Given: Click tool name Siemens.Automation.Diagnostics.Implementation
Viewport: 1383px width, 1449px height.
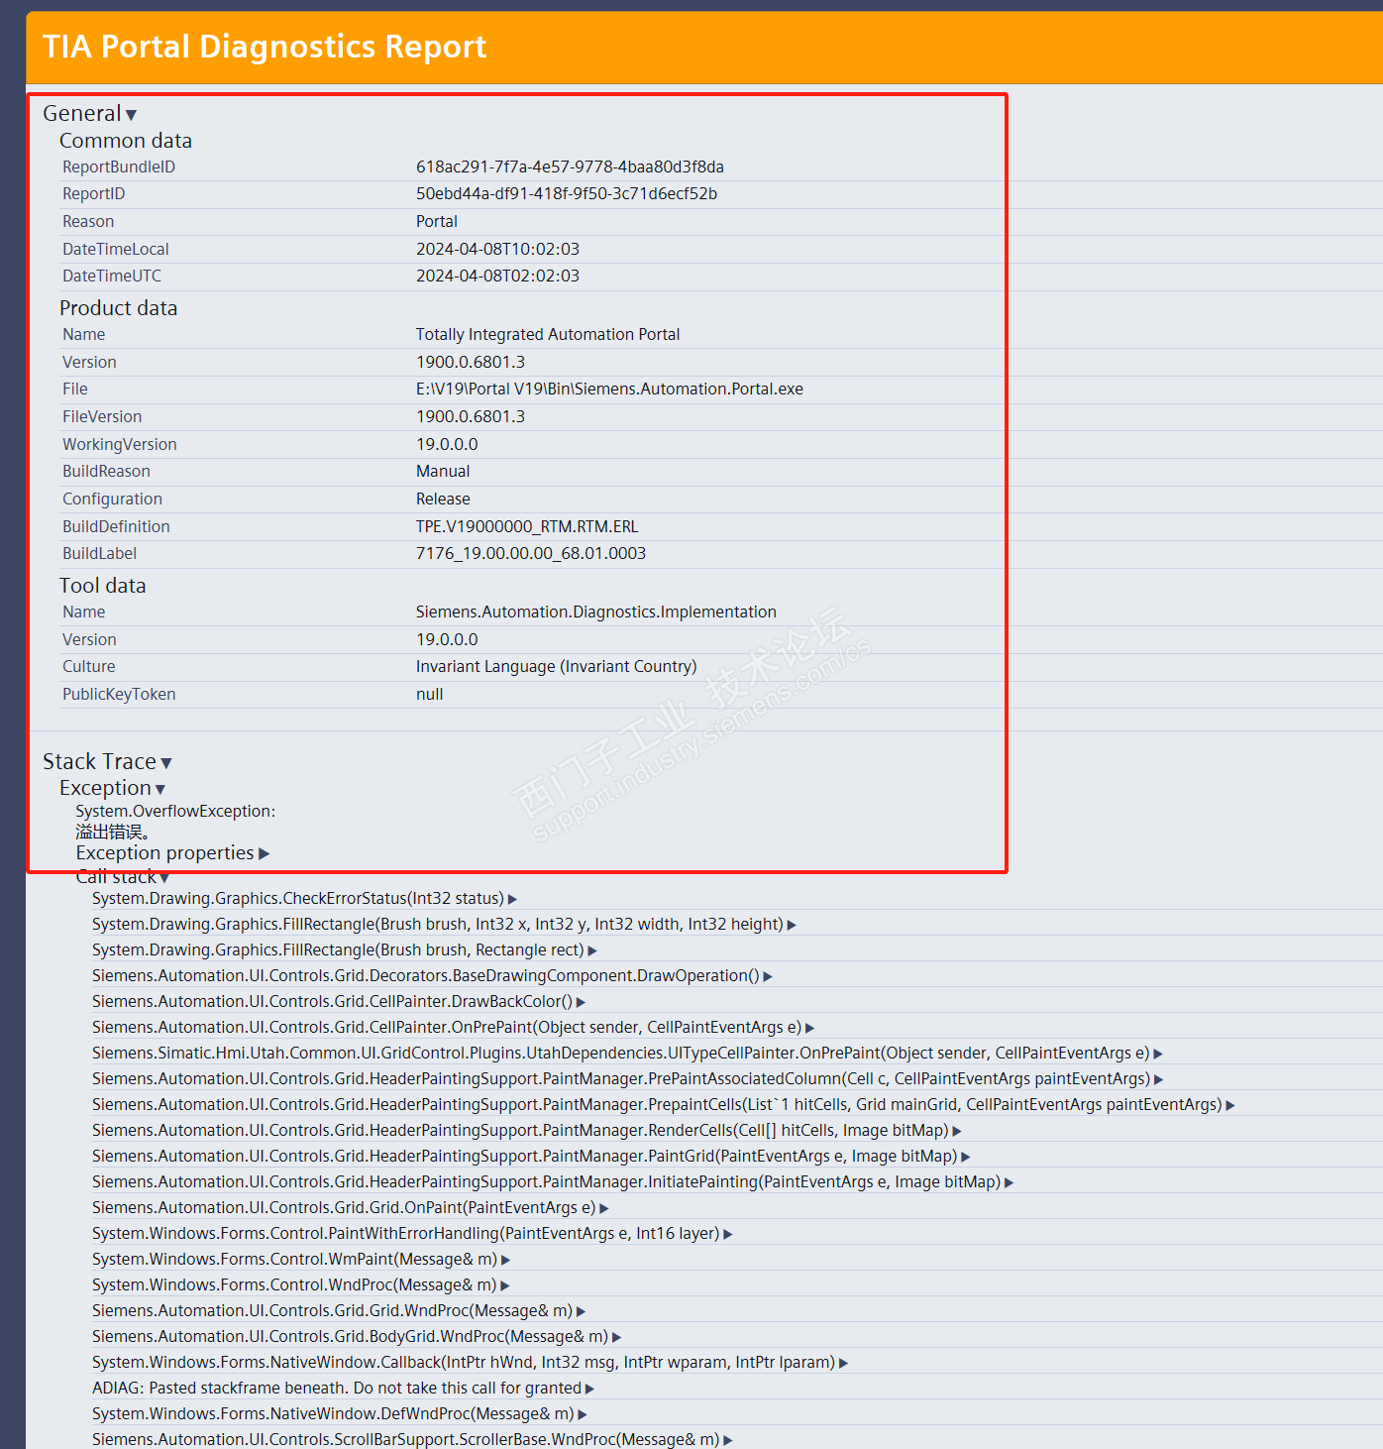Looking at the screenshot, I should coord(596,613).
